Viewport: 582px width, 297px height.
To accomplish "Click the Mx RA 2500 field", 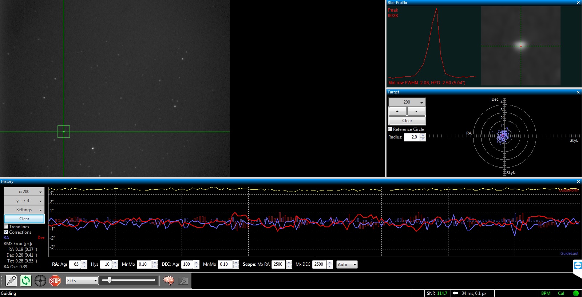I will [x=279, y=264].
